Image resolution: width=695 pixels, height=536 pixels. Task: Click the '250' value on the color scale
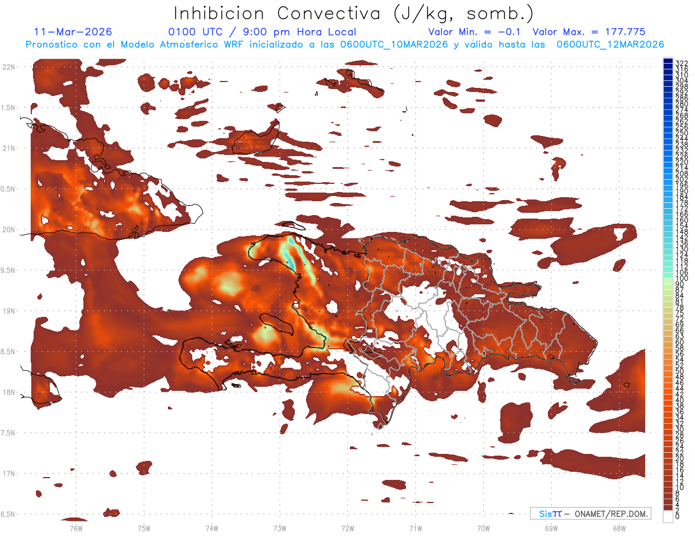pyautogui.click(x=681, y=133)
